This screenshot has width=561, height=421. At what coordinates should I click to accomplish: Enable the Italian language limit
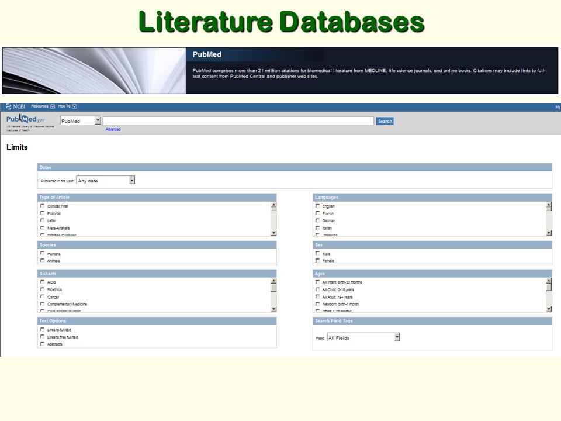point(317,227)
